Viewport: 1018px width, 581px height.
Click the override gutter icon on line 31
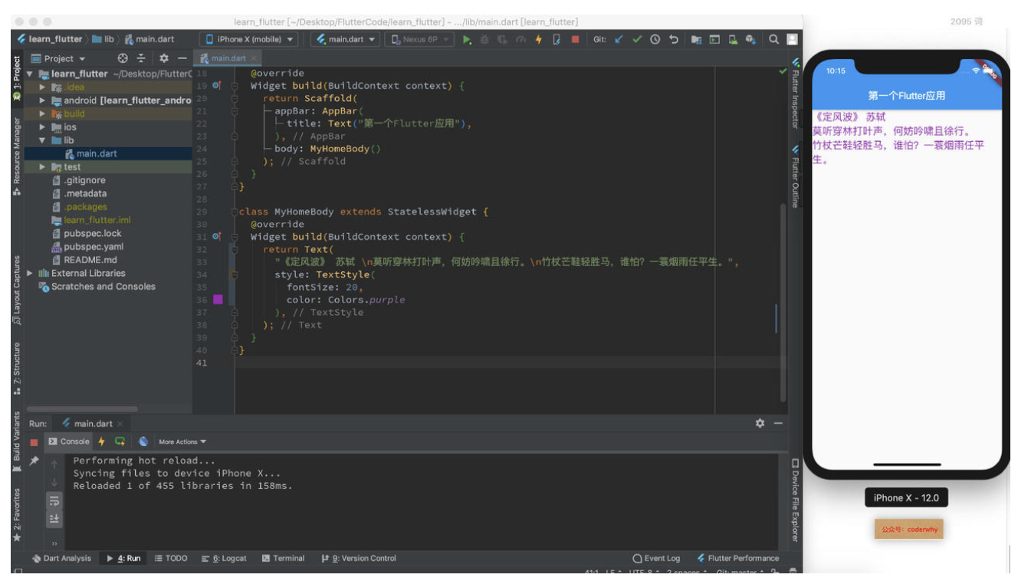pos(217,237)
